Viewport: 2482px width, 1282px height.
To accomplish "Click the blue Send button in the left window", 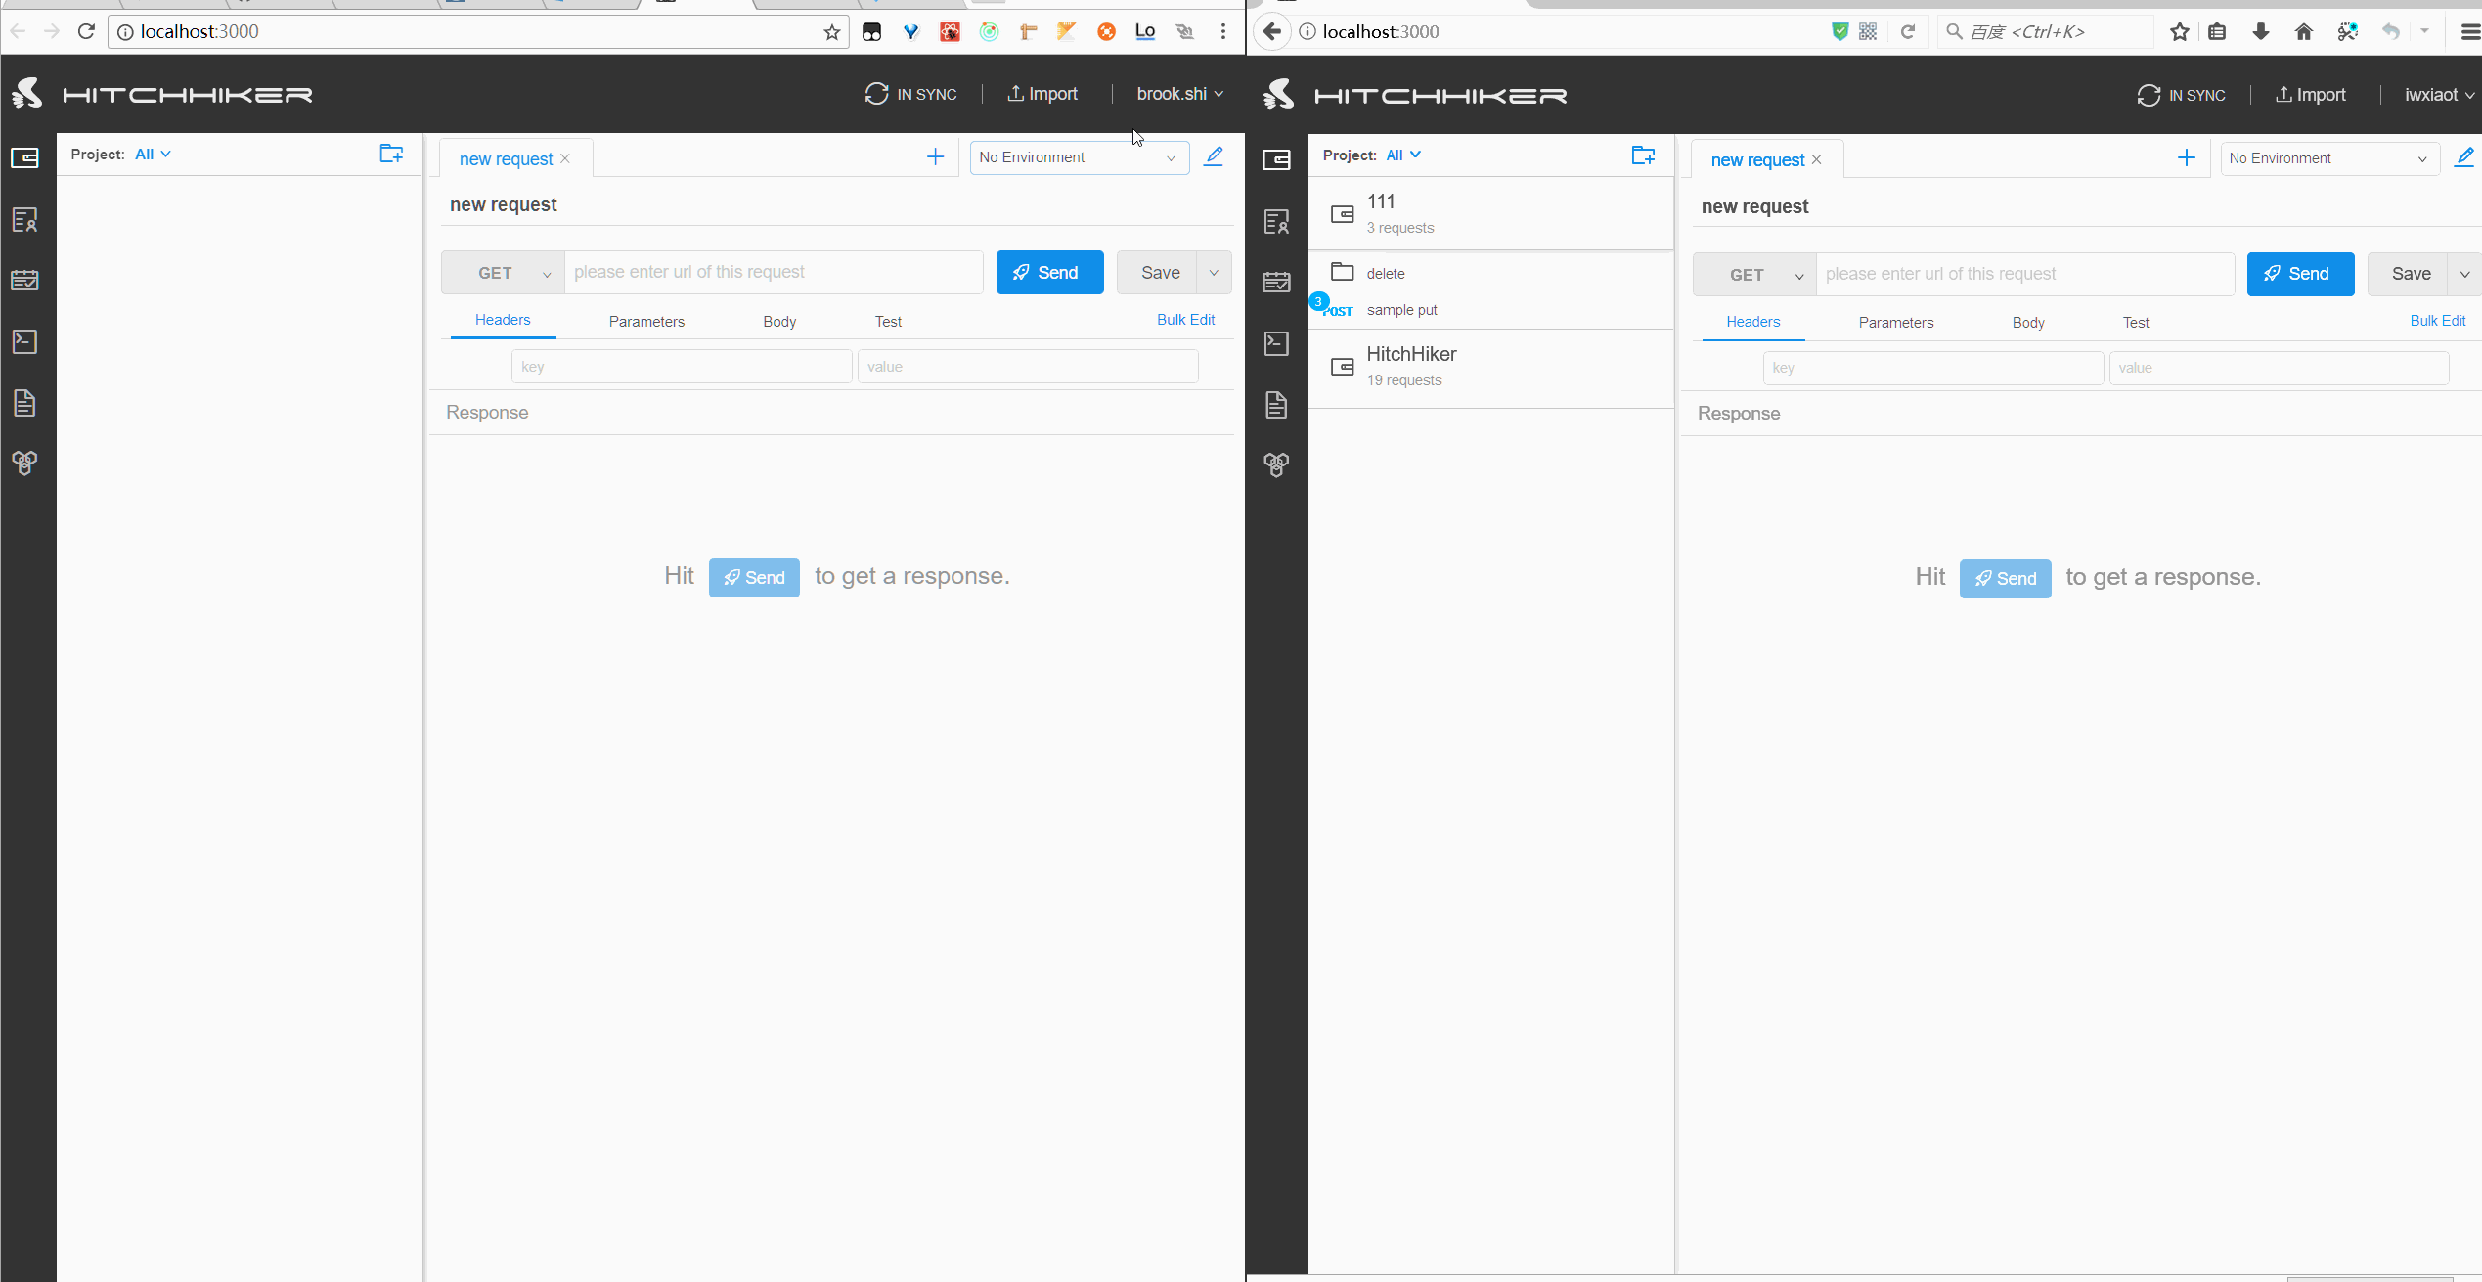I will click(1049, 273).
